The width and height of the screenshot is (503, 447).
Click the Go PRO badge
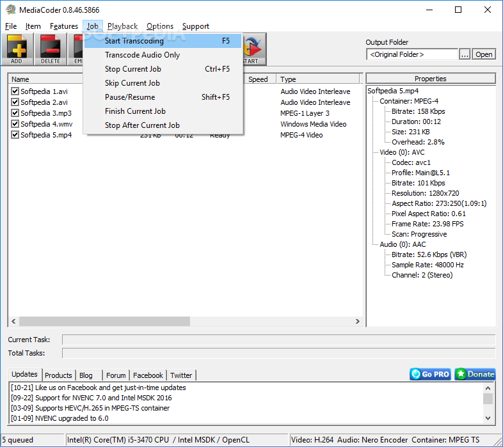(430, 374)
